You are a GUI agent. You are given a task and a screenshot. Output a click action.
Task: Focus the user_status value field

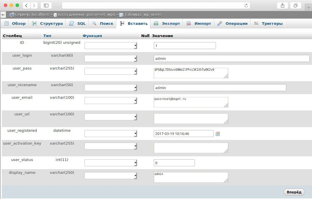click(174, 163)
